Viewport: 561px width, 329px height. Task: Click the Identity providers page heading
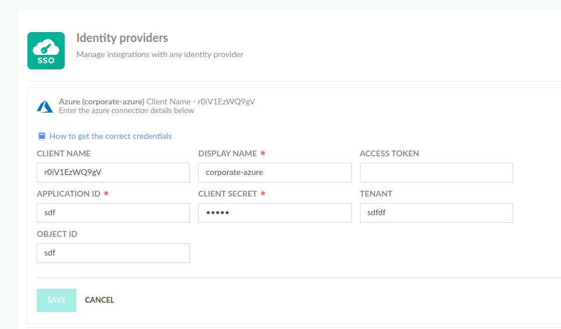click(x=122, y=38)
